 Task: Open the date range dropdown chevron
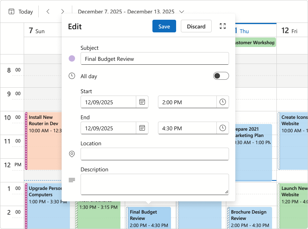coord(182,12)
